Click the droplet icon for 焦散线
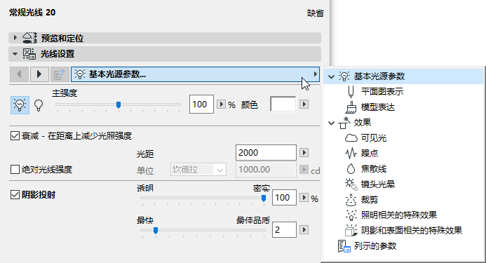The image size is (486, 263). pyautogui.click(x=351, y=169)
